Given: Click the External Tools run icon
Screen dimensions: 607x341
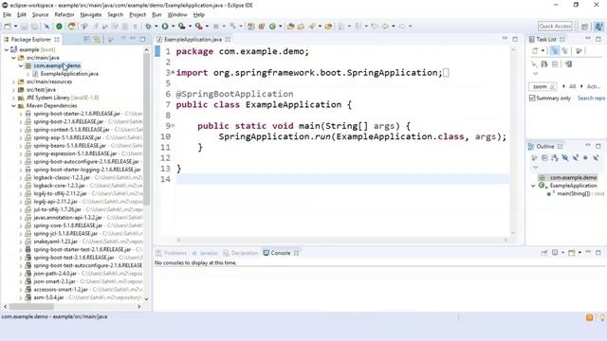Looking at the screenshot, I should click(x=198, y=27).
